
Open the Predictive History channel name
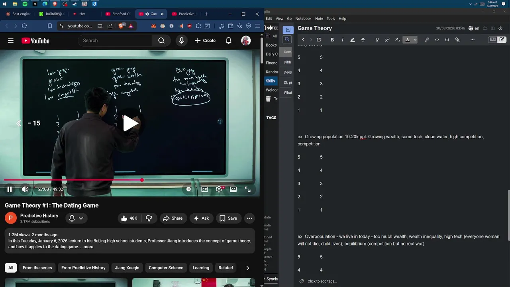(39, 216)
